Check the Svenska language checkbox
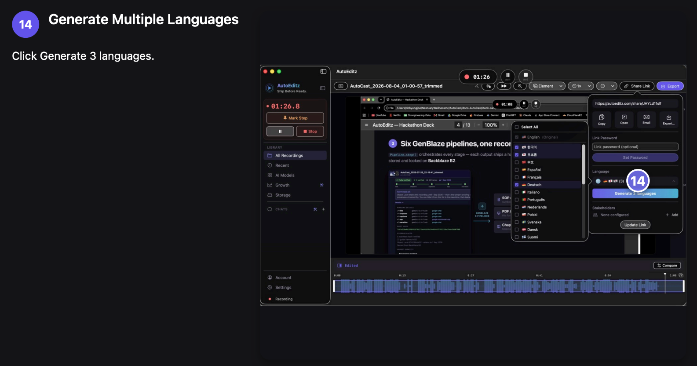Image resolution: width=697 pixels, height=366 pixels. click(x=517, y=222)
